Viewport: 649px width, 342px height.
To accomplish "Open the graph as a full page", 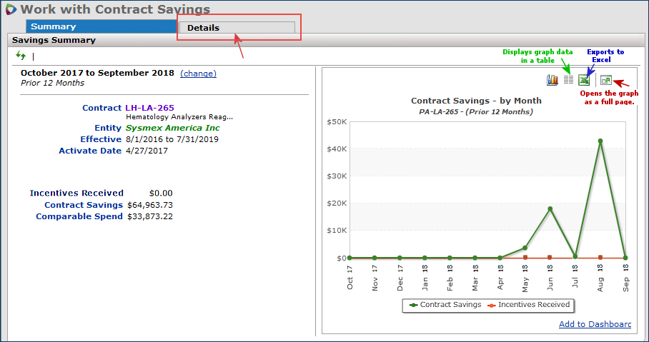I will point(605,80).
